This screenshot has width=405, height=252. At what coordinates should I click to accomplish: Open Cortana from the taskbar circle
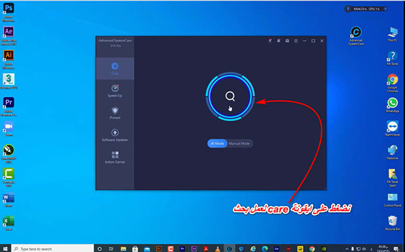tap(99, 249)
